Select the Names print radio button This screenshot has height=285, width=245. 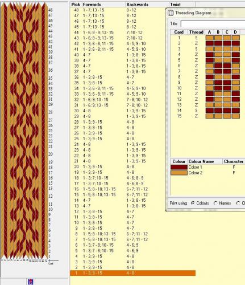coord(215,203)
